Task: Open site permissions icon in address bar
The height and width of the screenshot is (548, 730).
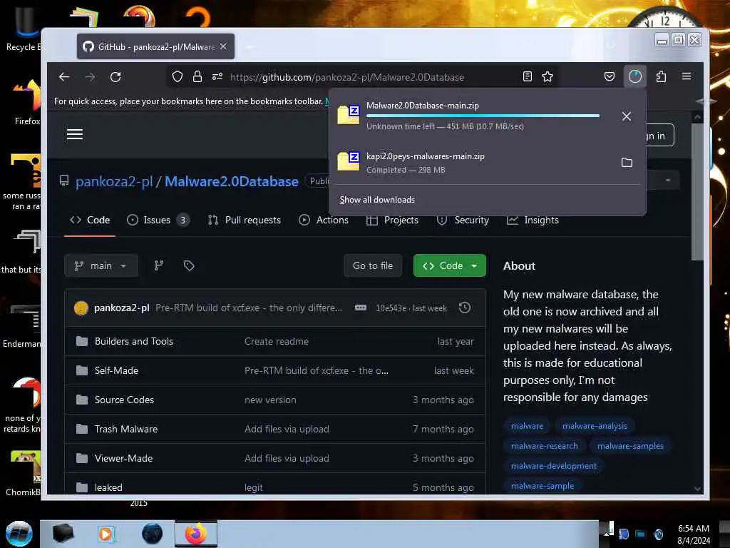Action: click(x=217, y=77)
